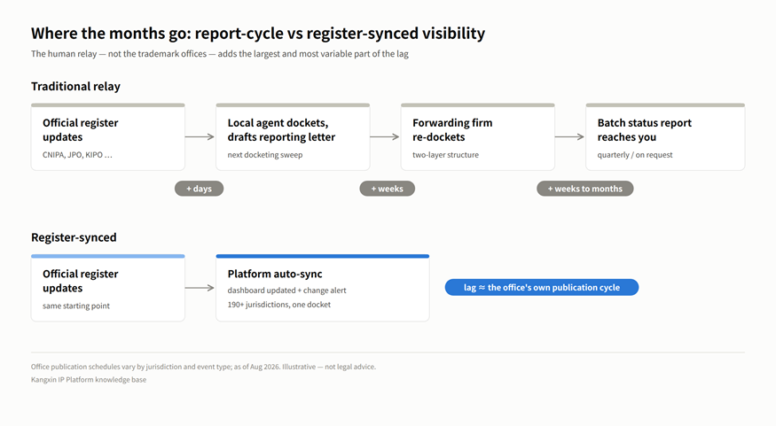Click the Kangxin IP Platform knowledge base text
Screen dimensions: 776x426
tap(89, 380)
